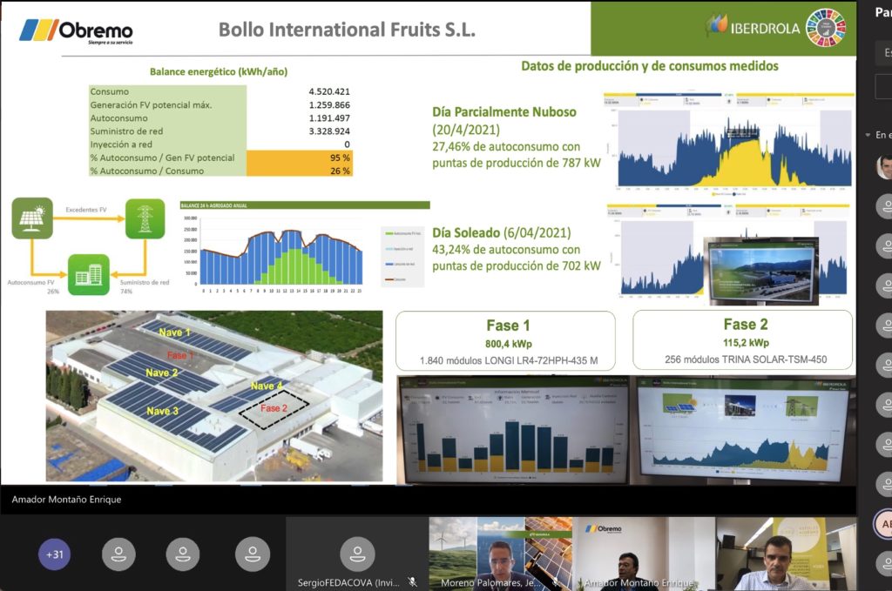Select Amador Montaño Enrique's video tile
This screenshot has height=591, width=892.
pyautogui.click(x=644, y=554)
